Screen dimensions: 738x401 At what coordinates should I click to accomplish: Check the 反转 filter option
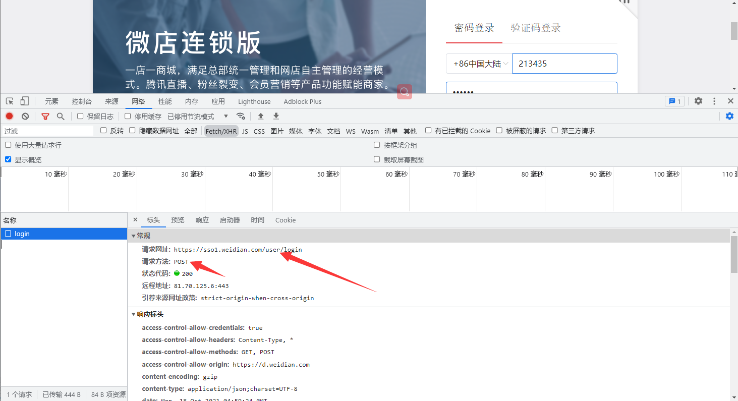click(103, 130)
